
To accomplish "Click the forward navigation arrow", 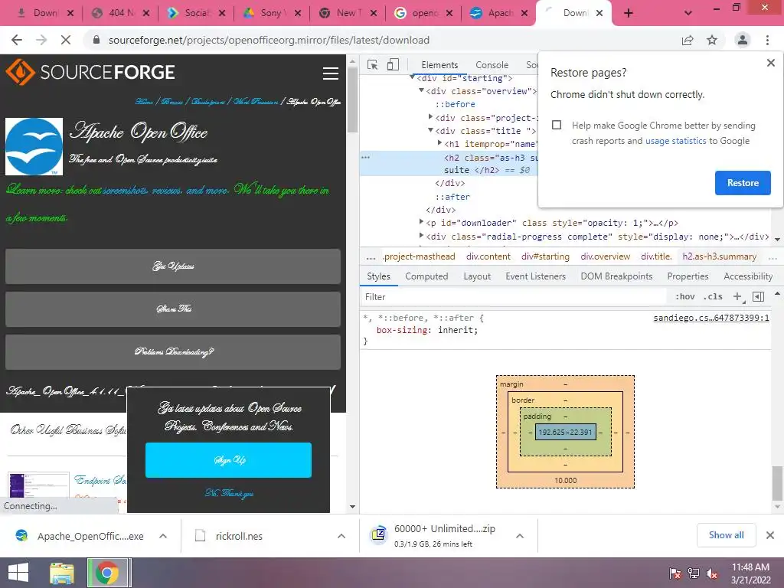I will point(41,40).
